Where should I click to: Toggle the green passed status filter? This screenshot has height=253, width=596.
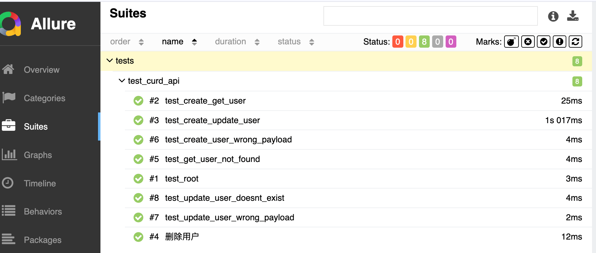click(x=424, y=42)
